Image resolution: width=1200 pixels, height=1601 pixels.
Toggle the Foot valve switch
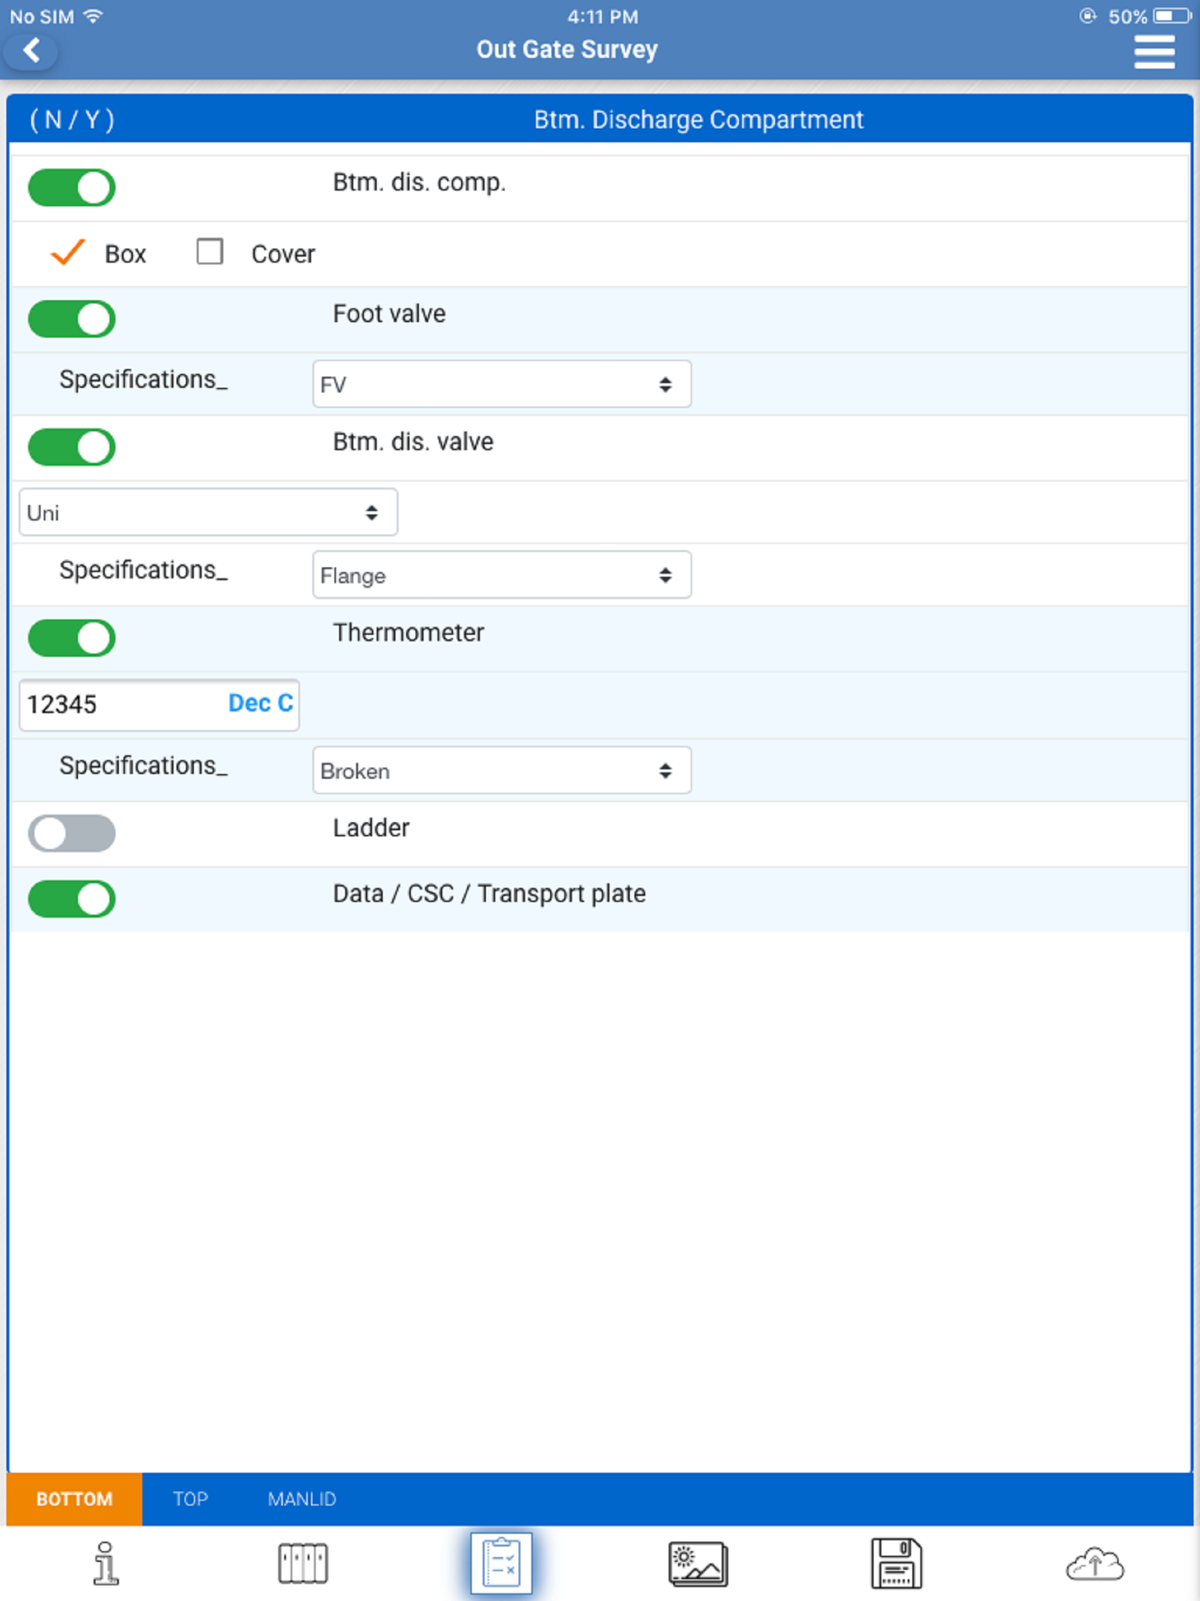[x=71, y=319]
